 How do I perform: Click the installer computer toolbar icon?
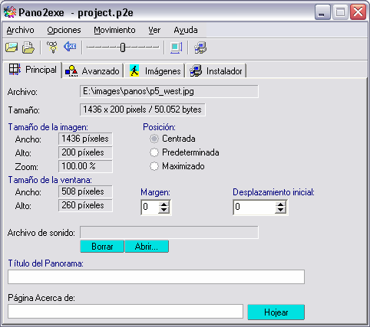200,47
